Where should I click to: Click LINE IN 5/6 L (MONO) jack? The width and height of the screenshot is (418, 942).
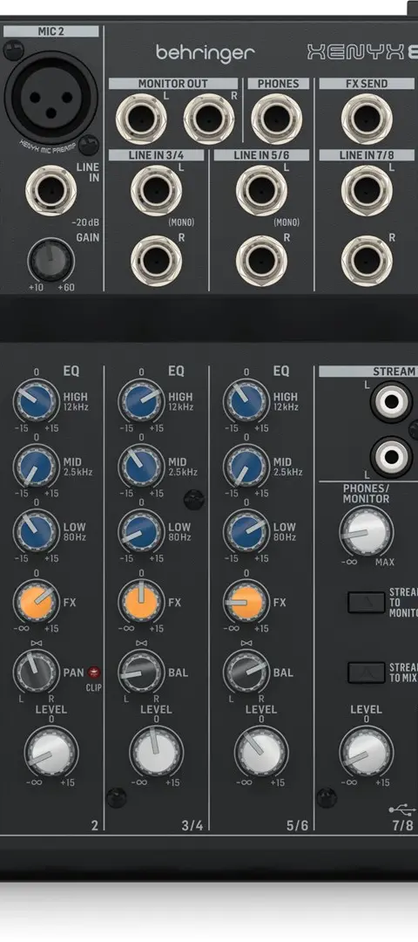(x=261, y=190)
